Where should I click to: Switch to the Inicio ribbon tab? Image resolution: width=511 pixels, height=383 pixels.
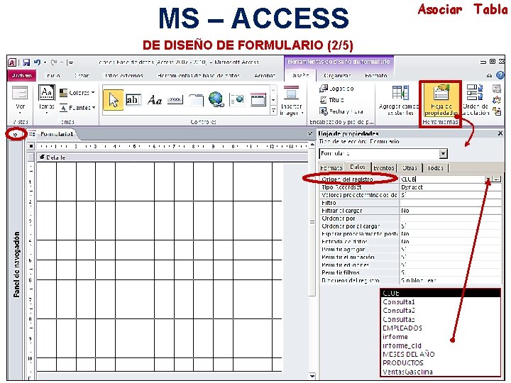[x=53, y=76]
